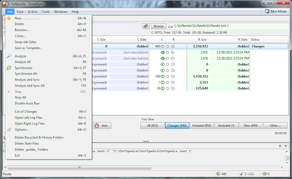Image resolution: width=292 pixels, height=179 pixels.
Task: Click left arrow in the 3,163 folder row
Action: pyautogui.click(x=162, y=82)
